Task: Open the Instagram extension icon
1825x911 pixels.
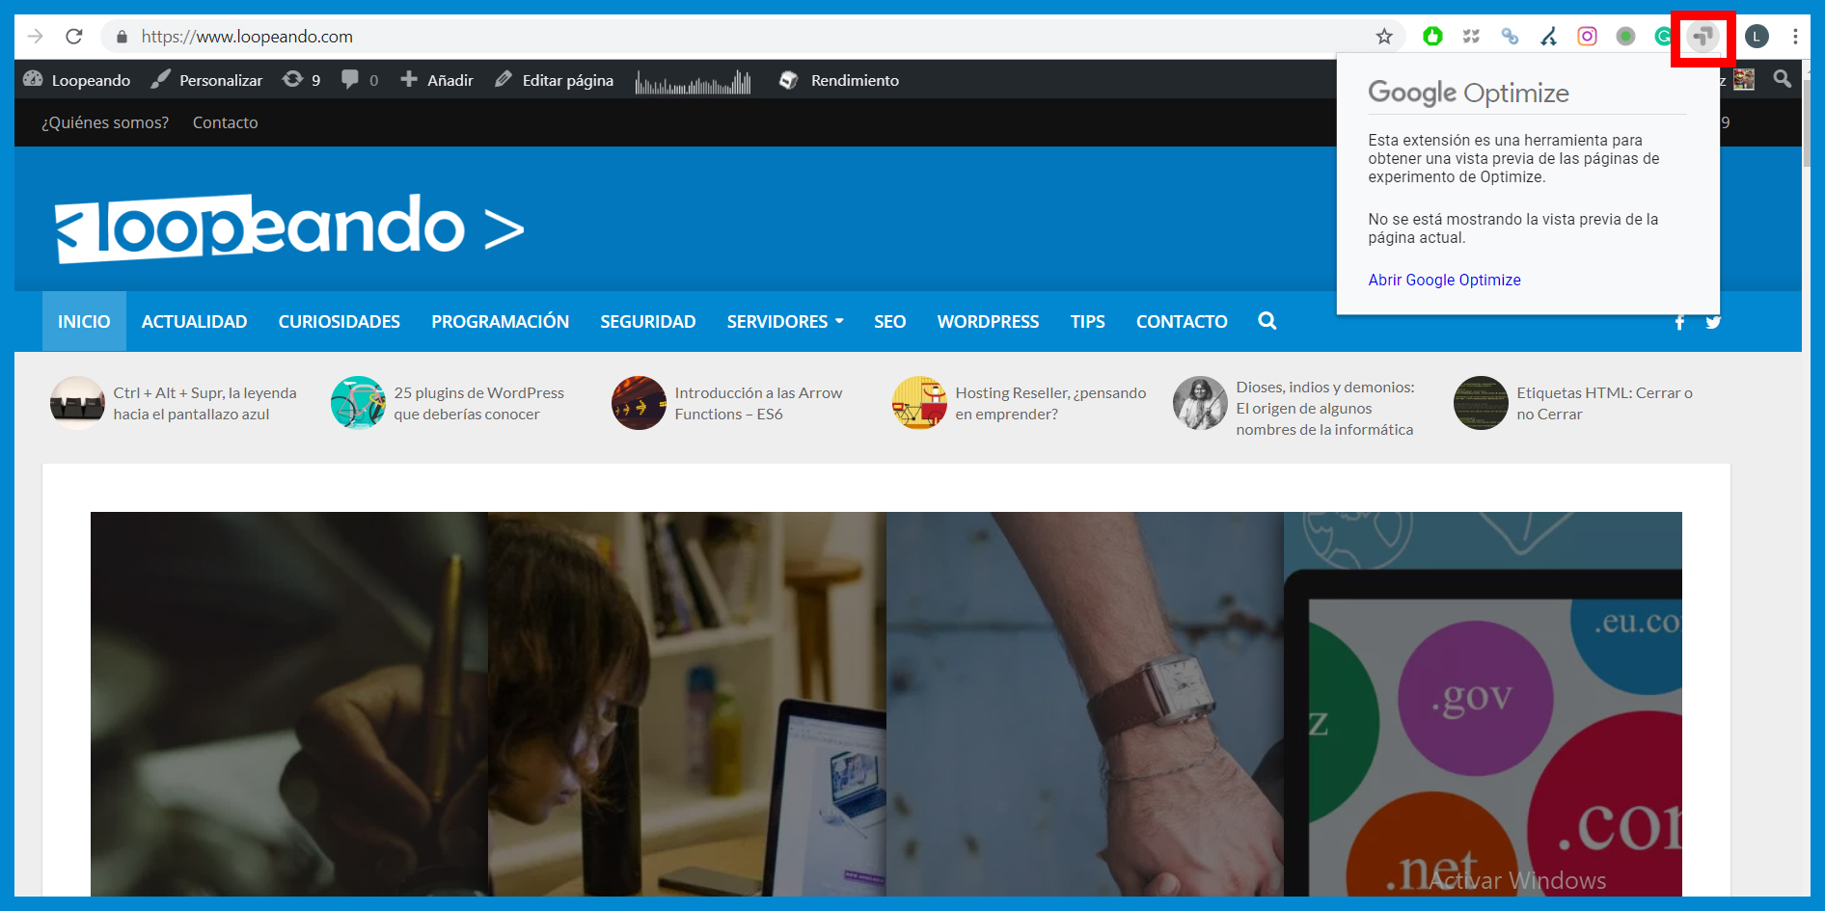Action: tap(1587, 37)
